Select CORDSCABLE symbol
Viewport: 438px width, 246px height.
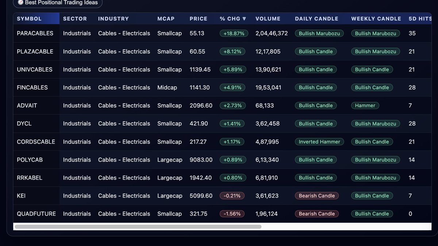point(36,142)
